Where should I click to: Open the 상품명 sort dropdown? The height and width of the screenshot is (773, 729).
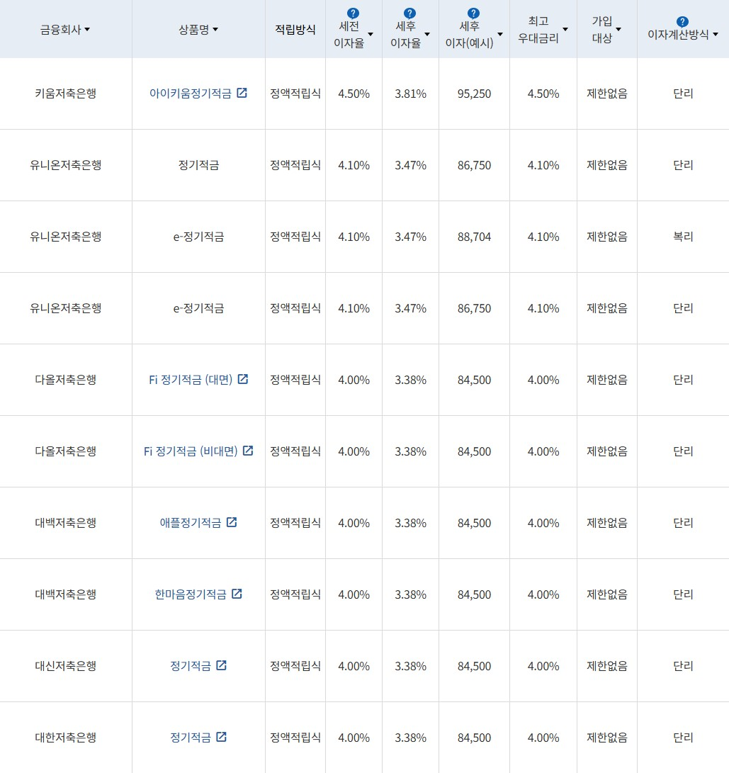coord(216,29)
